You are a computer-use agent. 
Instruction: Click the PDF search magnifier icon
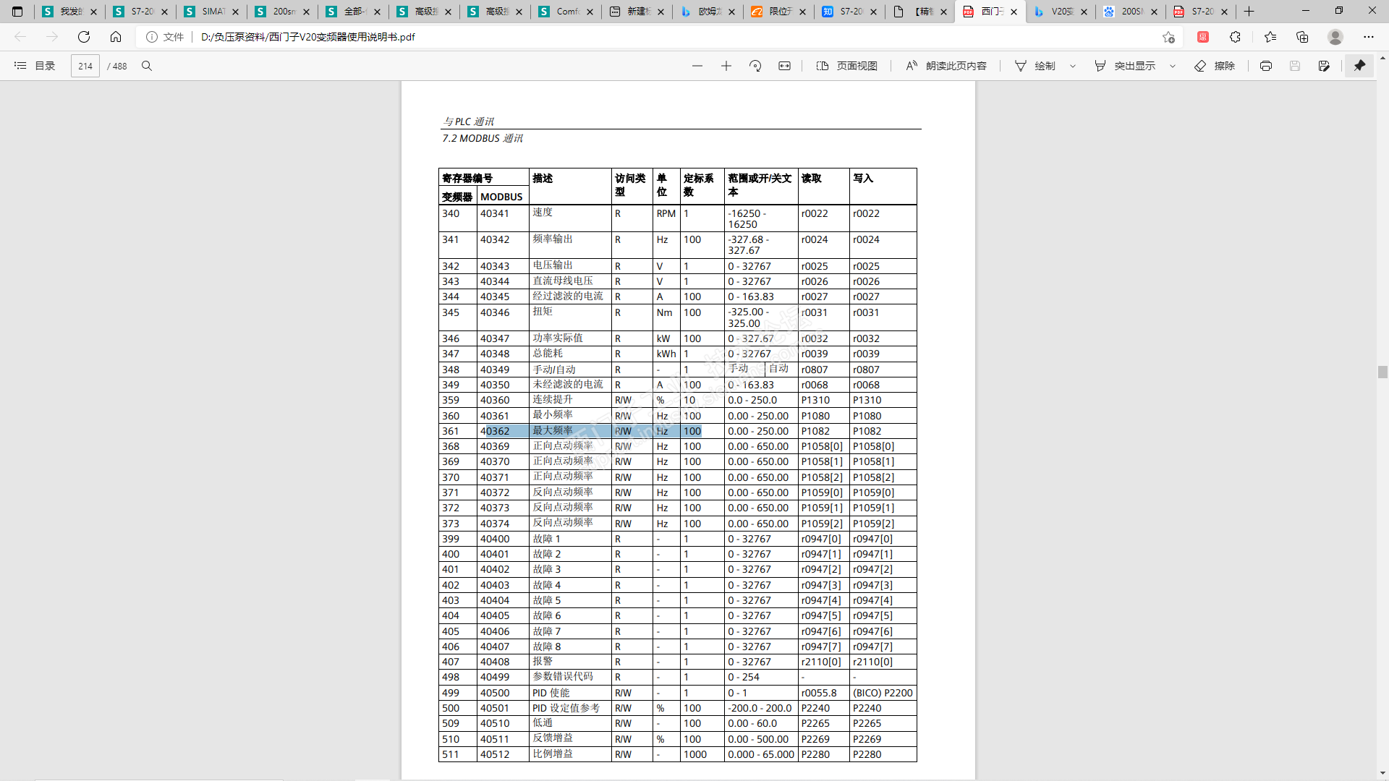[x=147, y=66]
